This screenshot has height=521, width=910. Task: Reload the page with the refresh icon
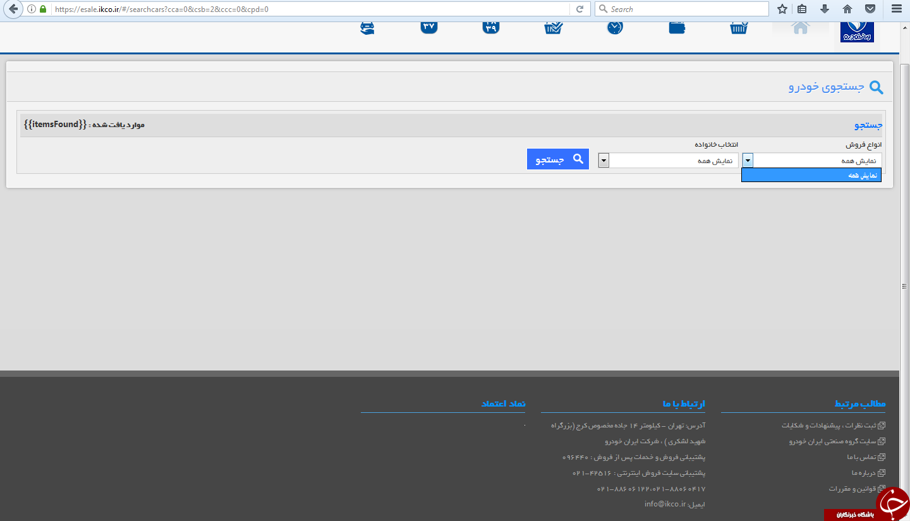point(579,9)
